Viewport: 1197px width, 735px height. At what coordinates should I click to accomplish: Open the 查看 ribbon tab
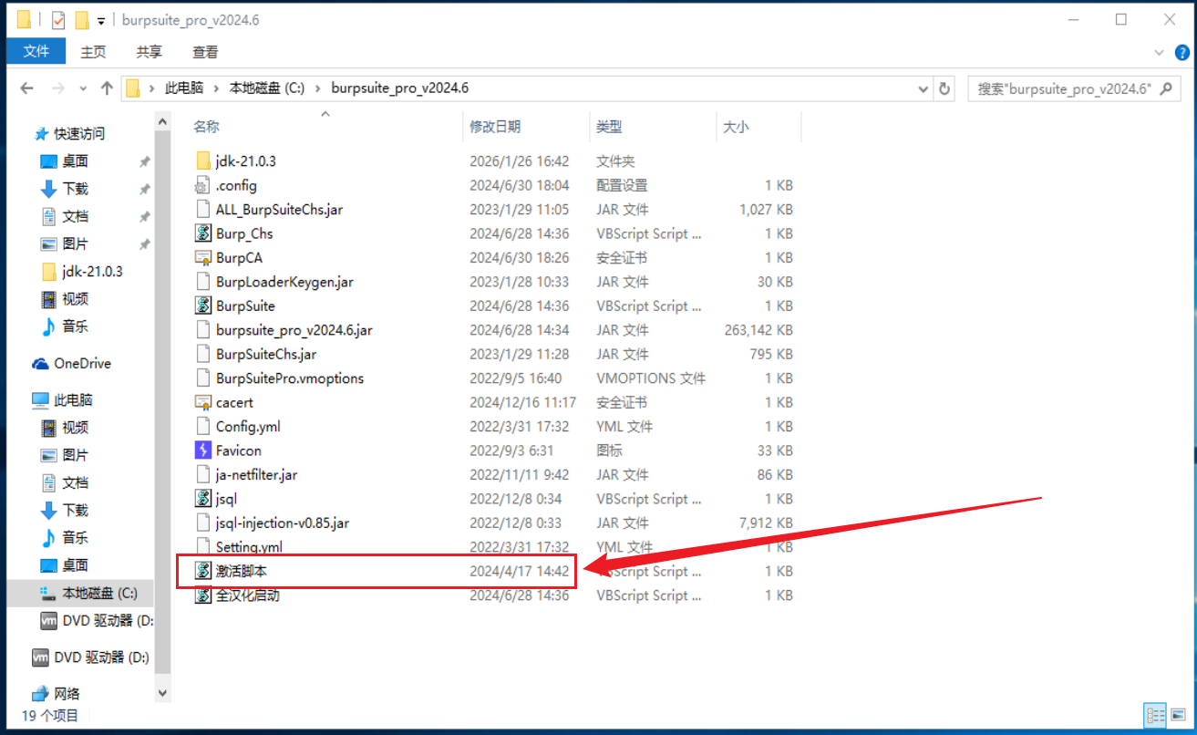click(x=205, y=52)
